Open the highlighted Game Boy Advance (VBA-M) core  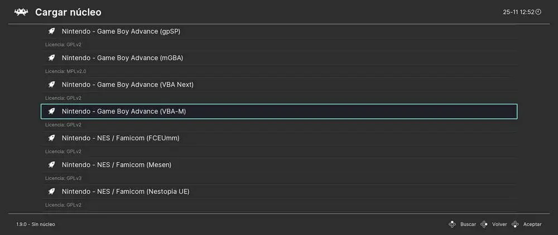point(124,111)
